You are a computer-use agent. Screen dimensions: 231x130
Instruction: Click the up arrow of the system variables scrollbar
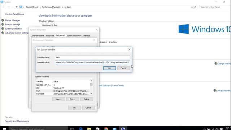point(91,81)
